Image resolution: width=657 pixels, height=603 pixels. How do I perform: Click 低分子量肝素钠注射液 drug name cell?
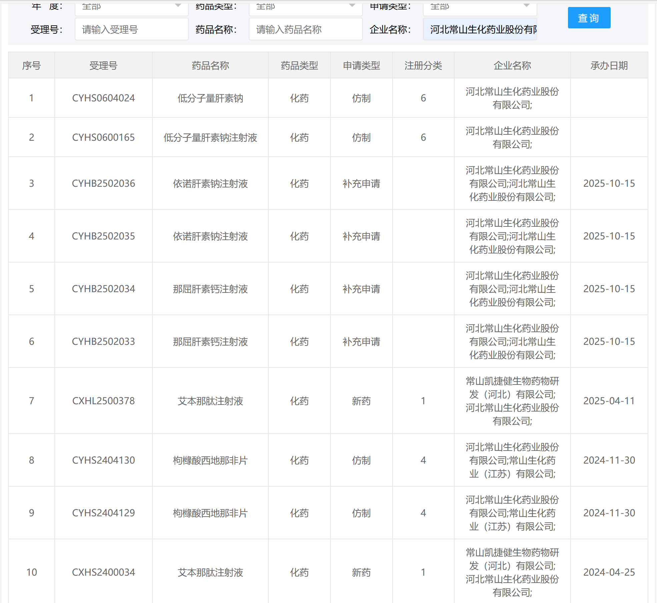[210, 137]
